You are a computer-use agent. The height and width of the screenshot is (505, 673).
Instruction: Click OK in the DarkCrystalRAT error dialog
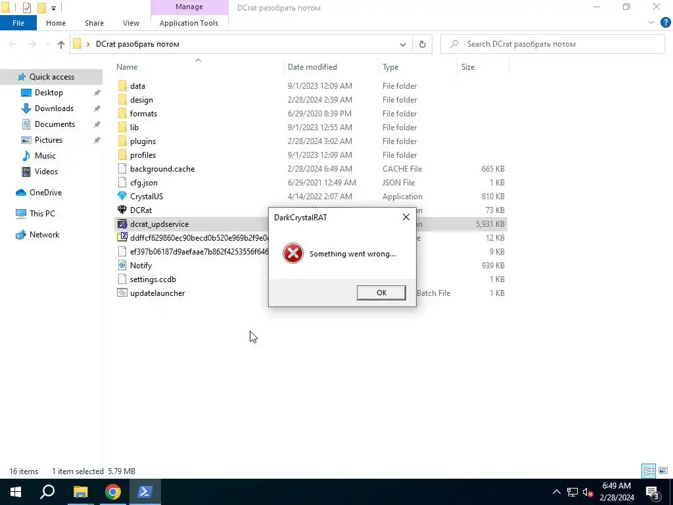click(x=381, y=293)
